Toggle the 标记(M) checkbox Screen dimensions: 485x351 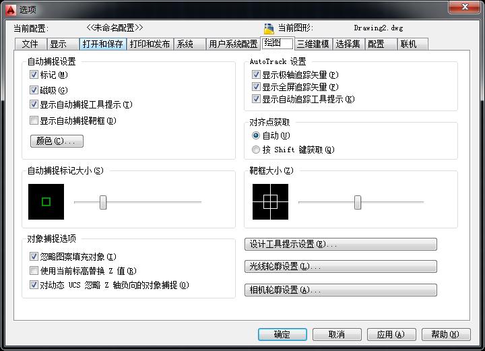click(34, 75)
